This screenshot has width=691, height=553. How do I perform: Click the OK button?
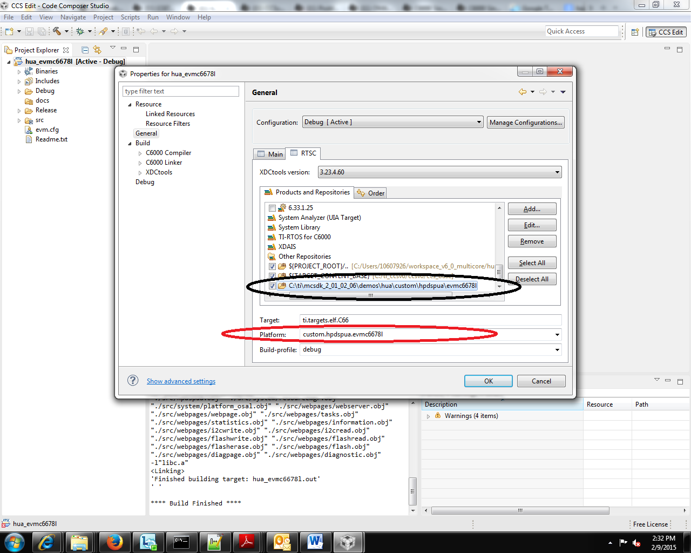point(488,381)
